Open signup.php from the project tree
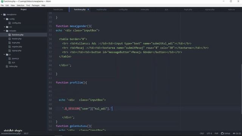Image resolution: width=242 pixels, height=136 pixels. pyautogui.click(x=17, y=51)
